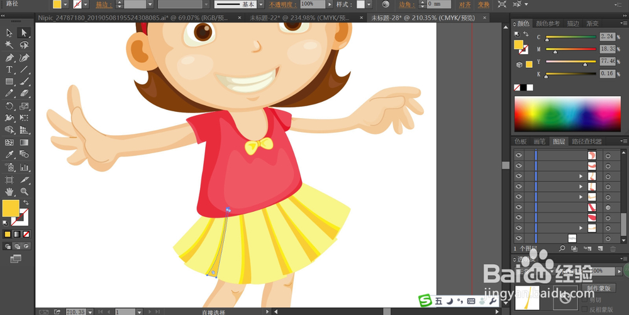This screenshot has width=629, height=315.
Task: Select the Artboard tool
Action: (9, 180)
